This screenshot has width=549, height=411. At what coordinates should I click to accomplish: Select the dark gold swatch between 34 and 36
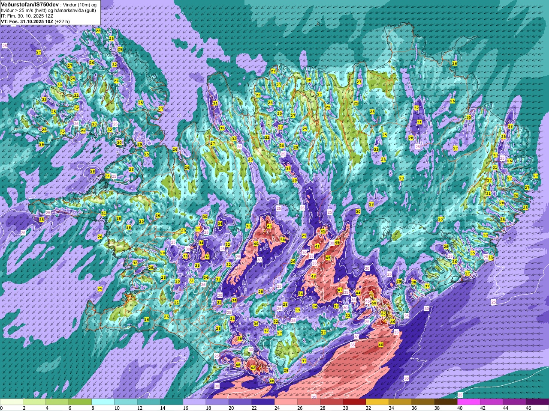click(400, 402)
